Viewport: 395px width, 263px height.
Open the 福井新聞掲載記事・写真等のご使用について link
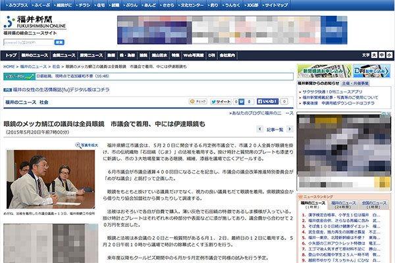(340, 97)
